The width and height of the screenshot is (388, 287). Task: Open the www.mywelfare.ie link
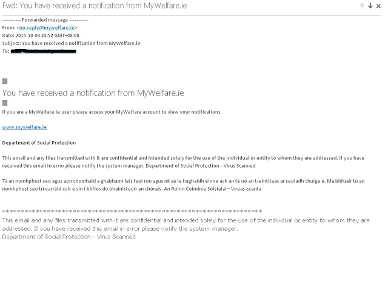point(24,127)
